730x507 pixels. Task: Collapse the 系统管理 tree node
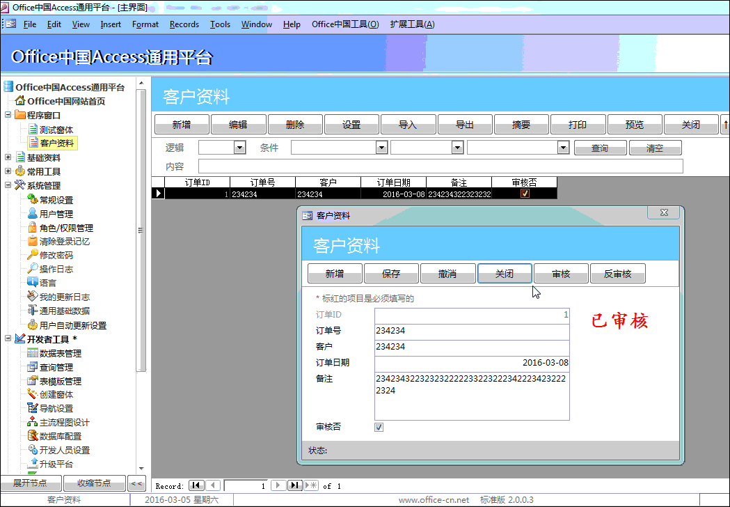tap(8, 185)
